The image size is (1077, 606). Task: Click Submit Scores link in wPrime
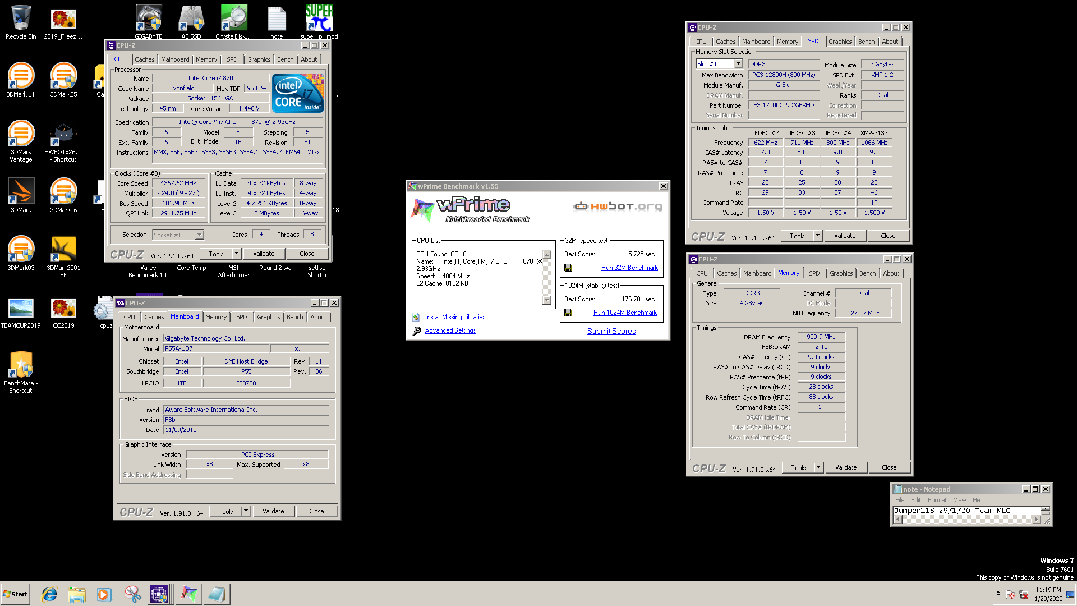611,331
